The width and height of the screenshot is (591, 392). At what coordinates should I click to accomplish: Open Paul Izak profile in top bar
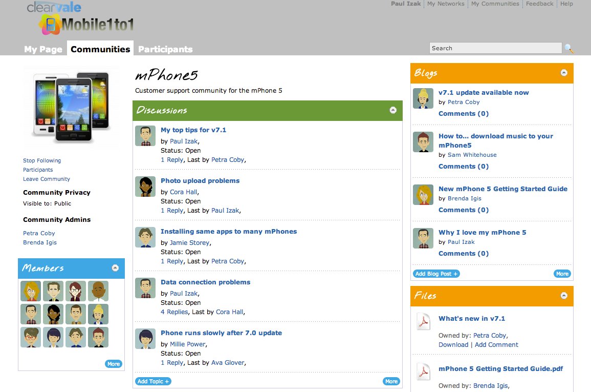click(x=406, y=4)
